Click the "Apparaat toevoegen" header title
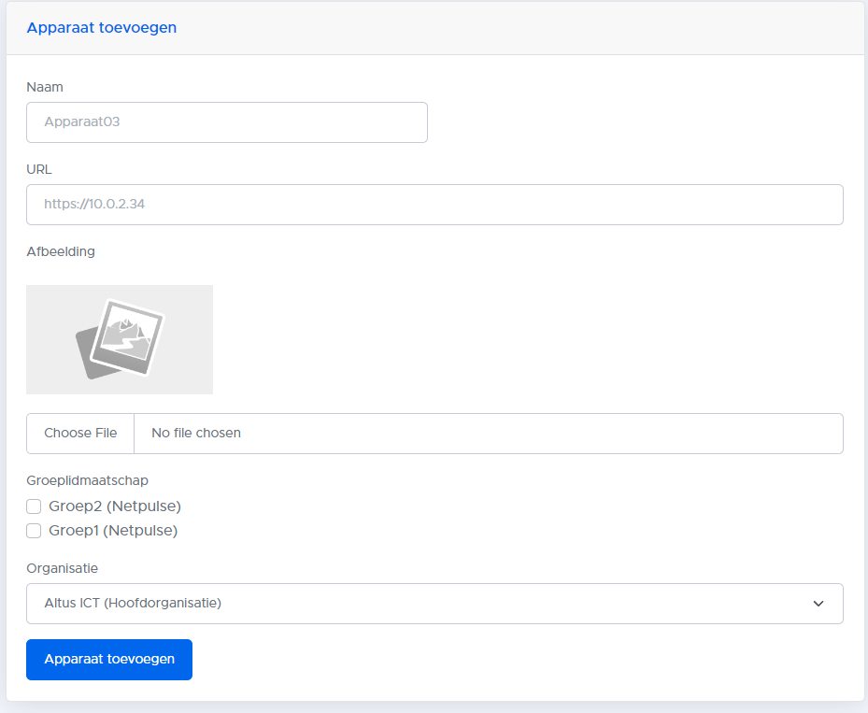 coord(102,28)
